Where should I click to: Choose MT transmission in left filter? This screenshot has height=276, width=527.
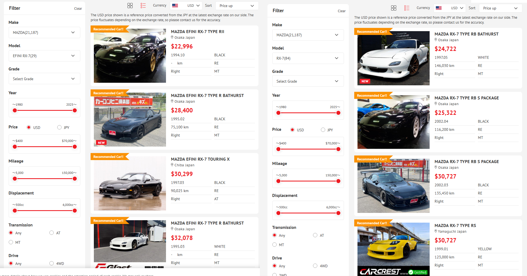11,242
